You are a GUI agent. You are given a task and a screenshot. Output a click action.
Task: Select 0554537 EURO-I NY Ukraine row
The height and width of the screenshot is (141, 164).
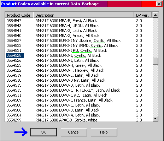click(79, 40)
